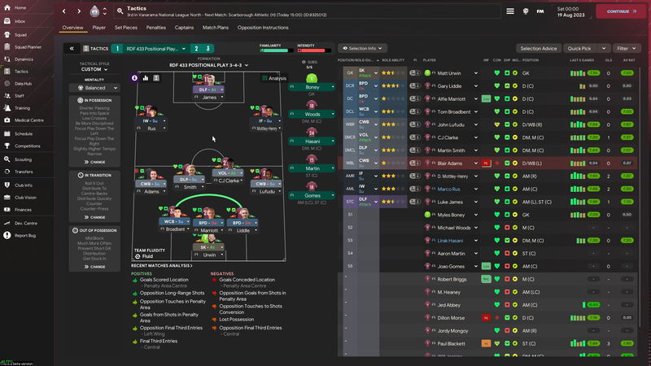Open the player dropdown next to Gary Liddle

pos(476,86)
